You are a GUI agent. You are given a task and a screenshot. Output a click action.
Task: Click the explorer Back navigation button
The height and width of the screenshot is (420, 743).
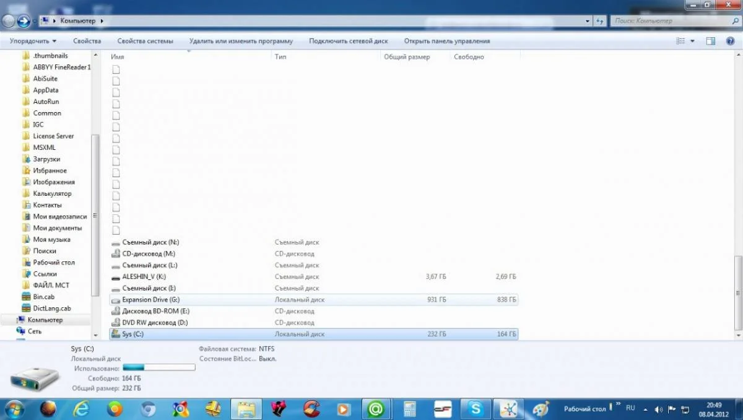point(9,21)
